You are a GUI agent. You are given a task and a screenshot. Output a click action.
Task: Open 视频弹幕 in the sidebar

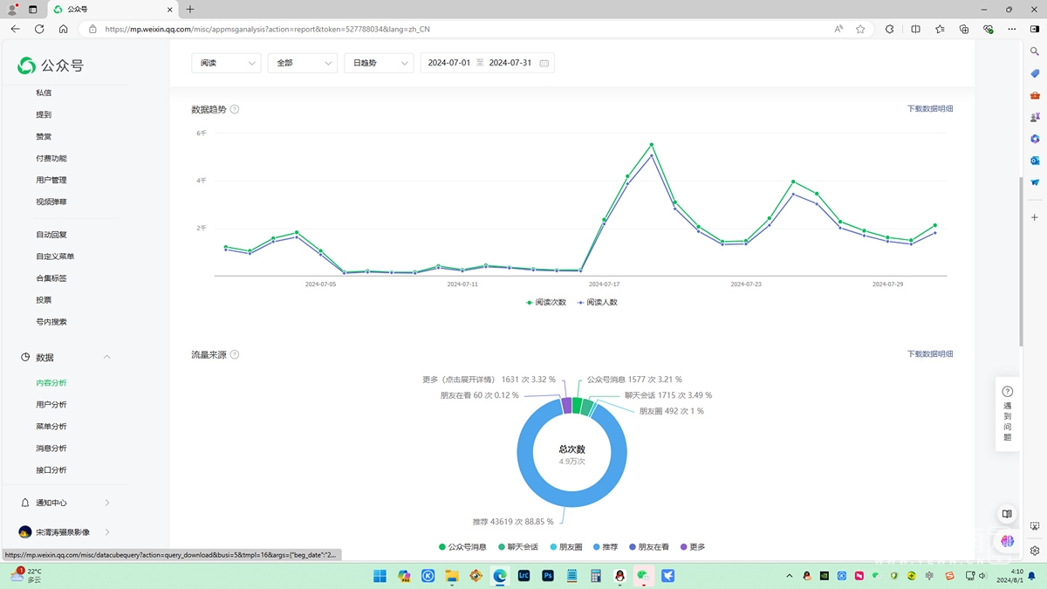[x=51, y=202]
